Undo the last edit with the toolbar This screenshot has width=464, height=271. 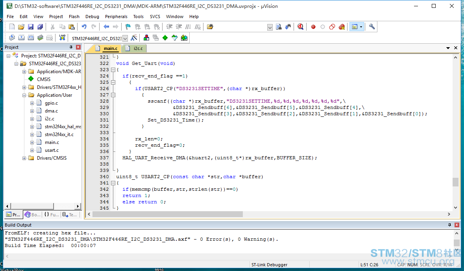click(x=84, y=27)
